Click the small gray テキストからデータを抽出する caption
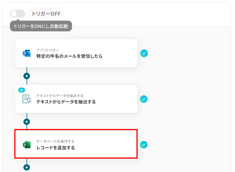Viewport: 235px width, 172px height. (60, 96)
